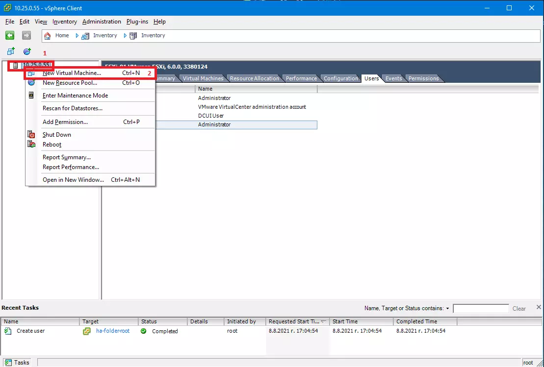Click the Completed Time column header
The height and width of the screenshot is (367, 544).
coord(425,321)
